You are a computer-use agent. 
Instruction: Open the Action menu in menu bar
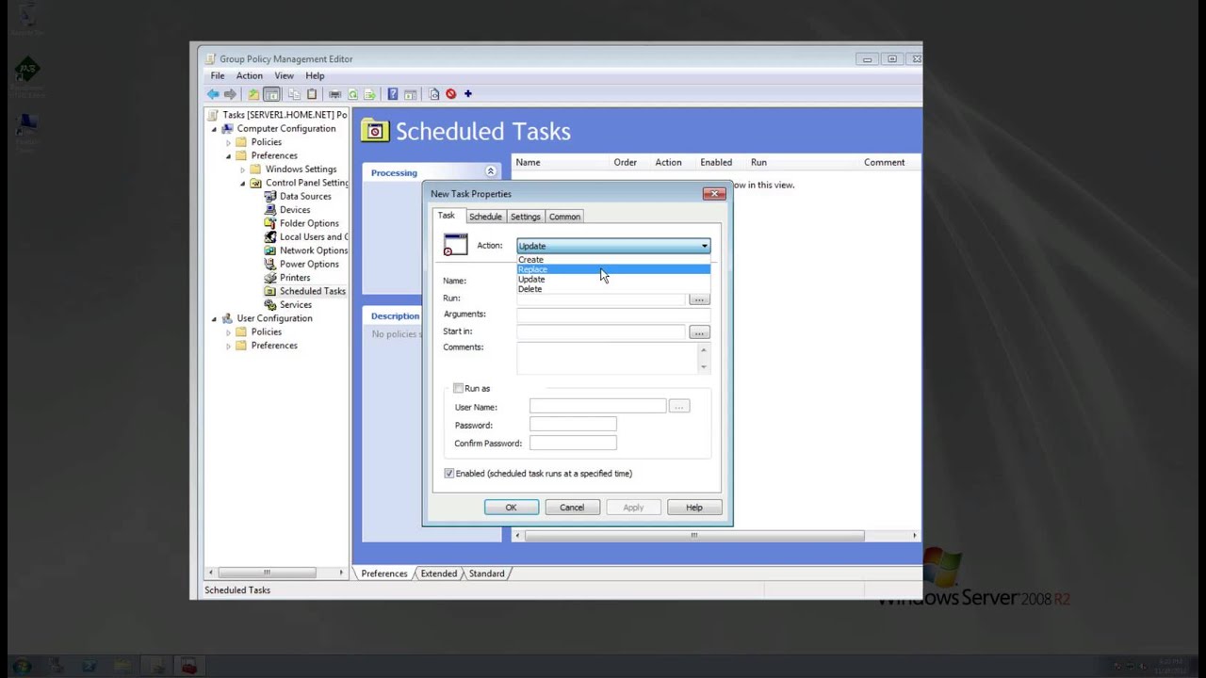click(x=250, y=75)
